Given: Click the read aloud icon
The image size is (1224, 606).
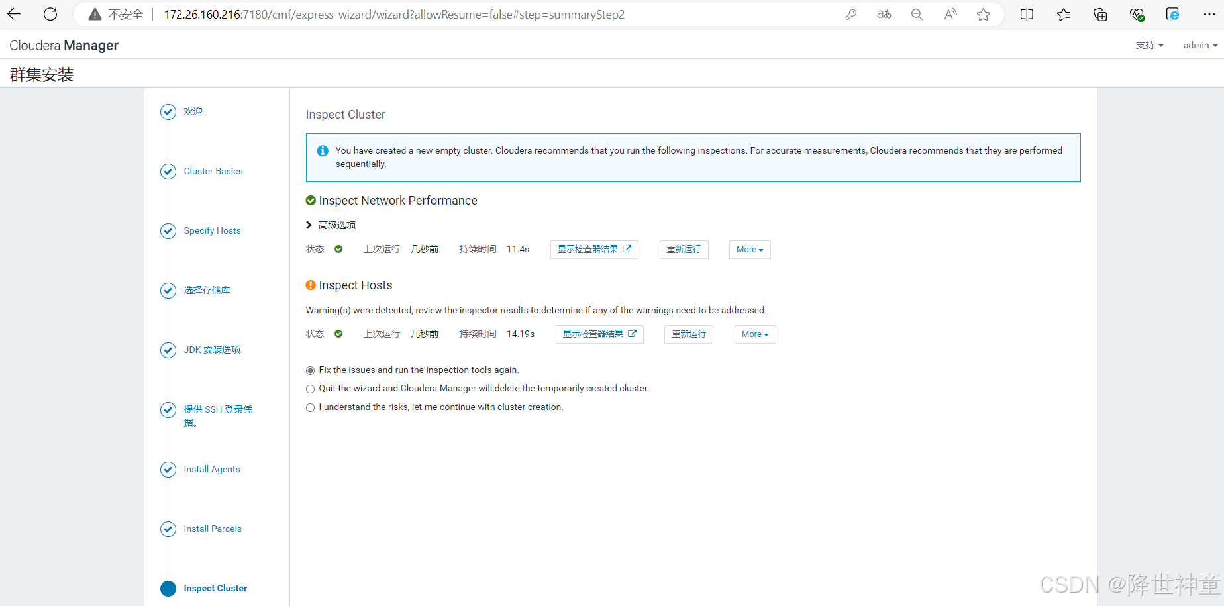Looking at the screenshot, I should (950, 15).
